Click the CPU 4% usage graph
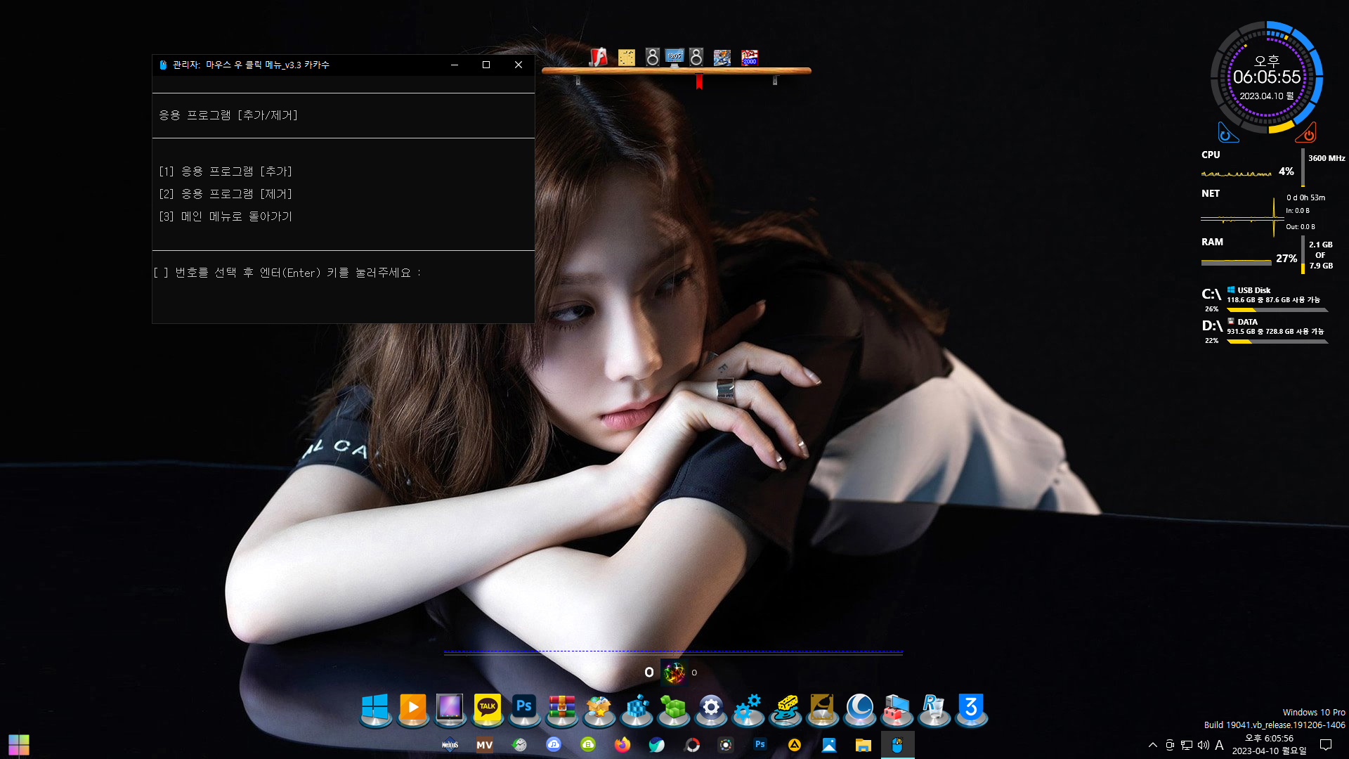 coord(1237,172)
